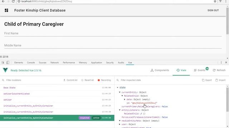Image resolution: width=229 pixels, height=128 pixels.
Task: Click the active badge
Action: click(x=96, y=118)
